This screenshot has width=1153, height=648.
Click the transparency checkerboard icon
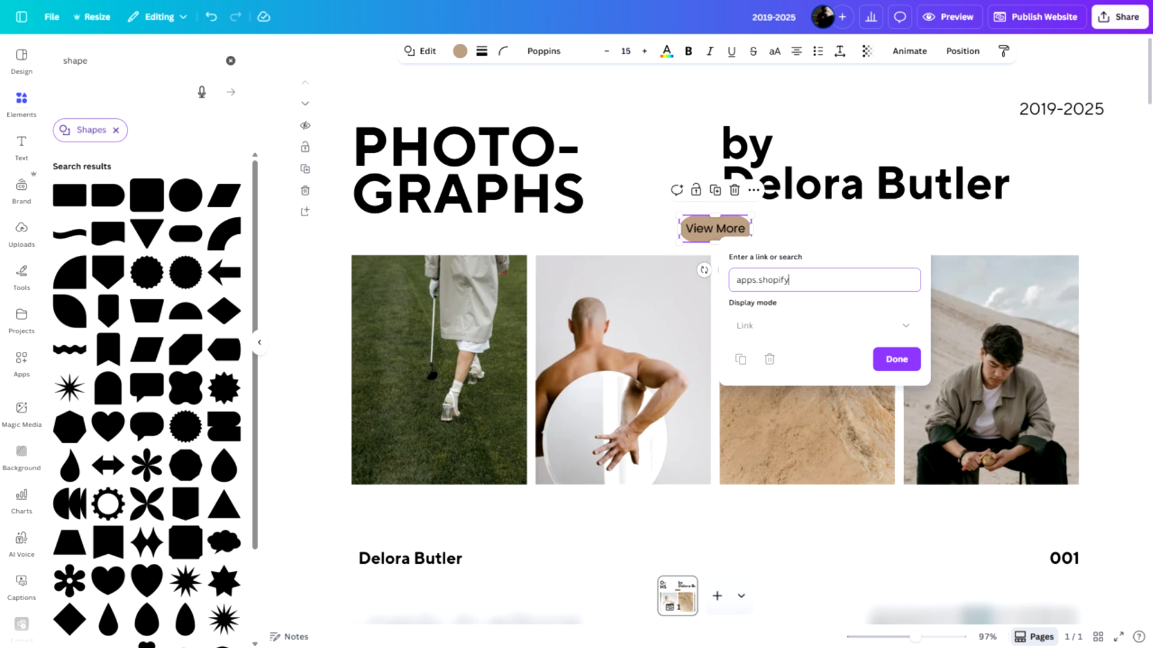click(866, 51)
